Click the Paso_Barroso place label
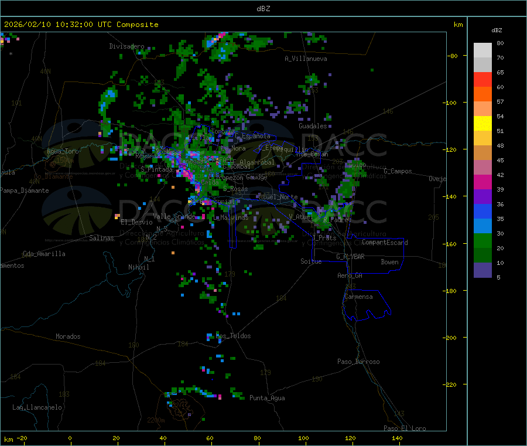 point(358,362)
